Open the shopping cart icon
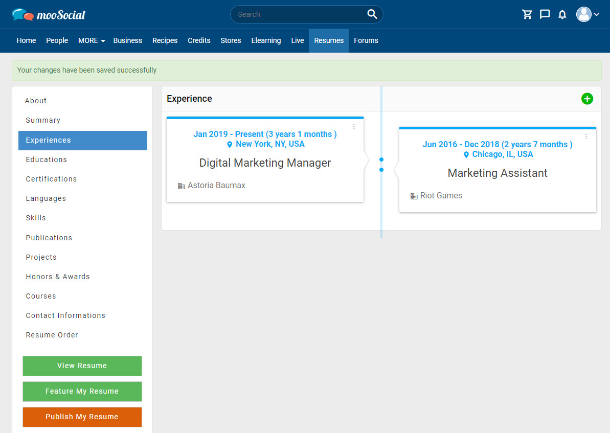This screenshot has width=610, height=433. click(x=527, y=14)
